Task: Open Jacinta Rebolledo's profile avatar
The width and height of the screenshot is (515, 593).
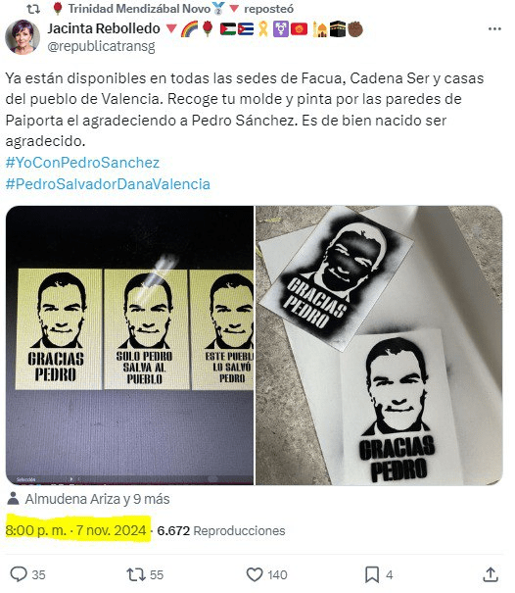Action: (x=22, y=37)
